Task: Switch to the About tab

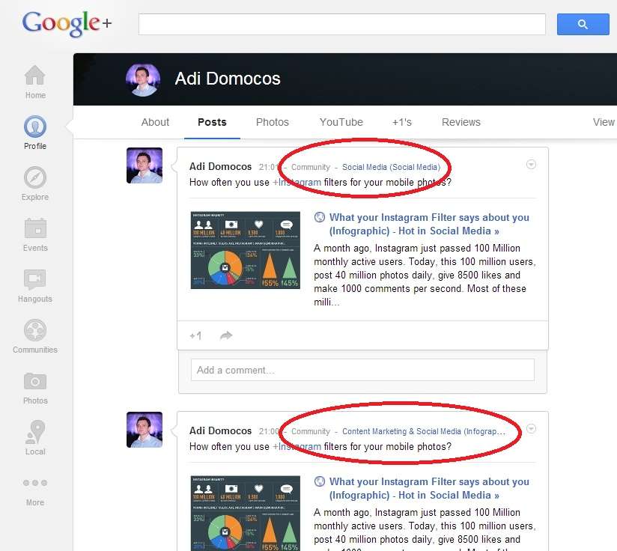Action: tap(155, 122)
